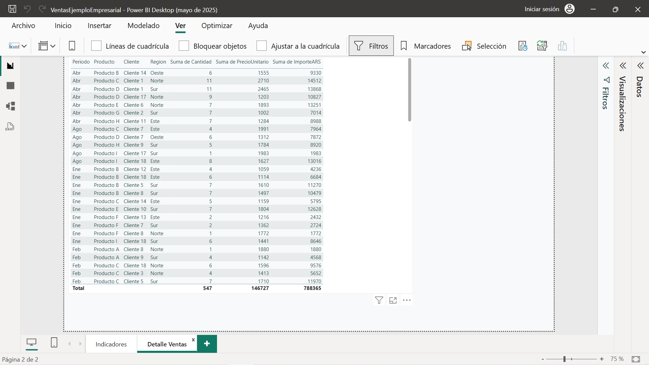The height and width of the screenshot is (365, 649).
Task: Click the Save icon in the title bar
Action: pos(12,9)
